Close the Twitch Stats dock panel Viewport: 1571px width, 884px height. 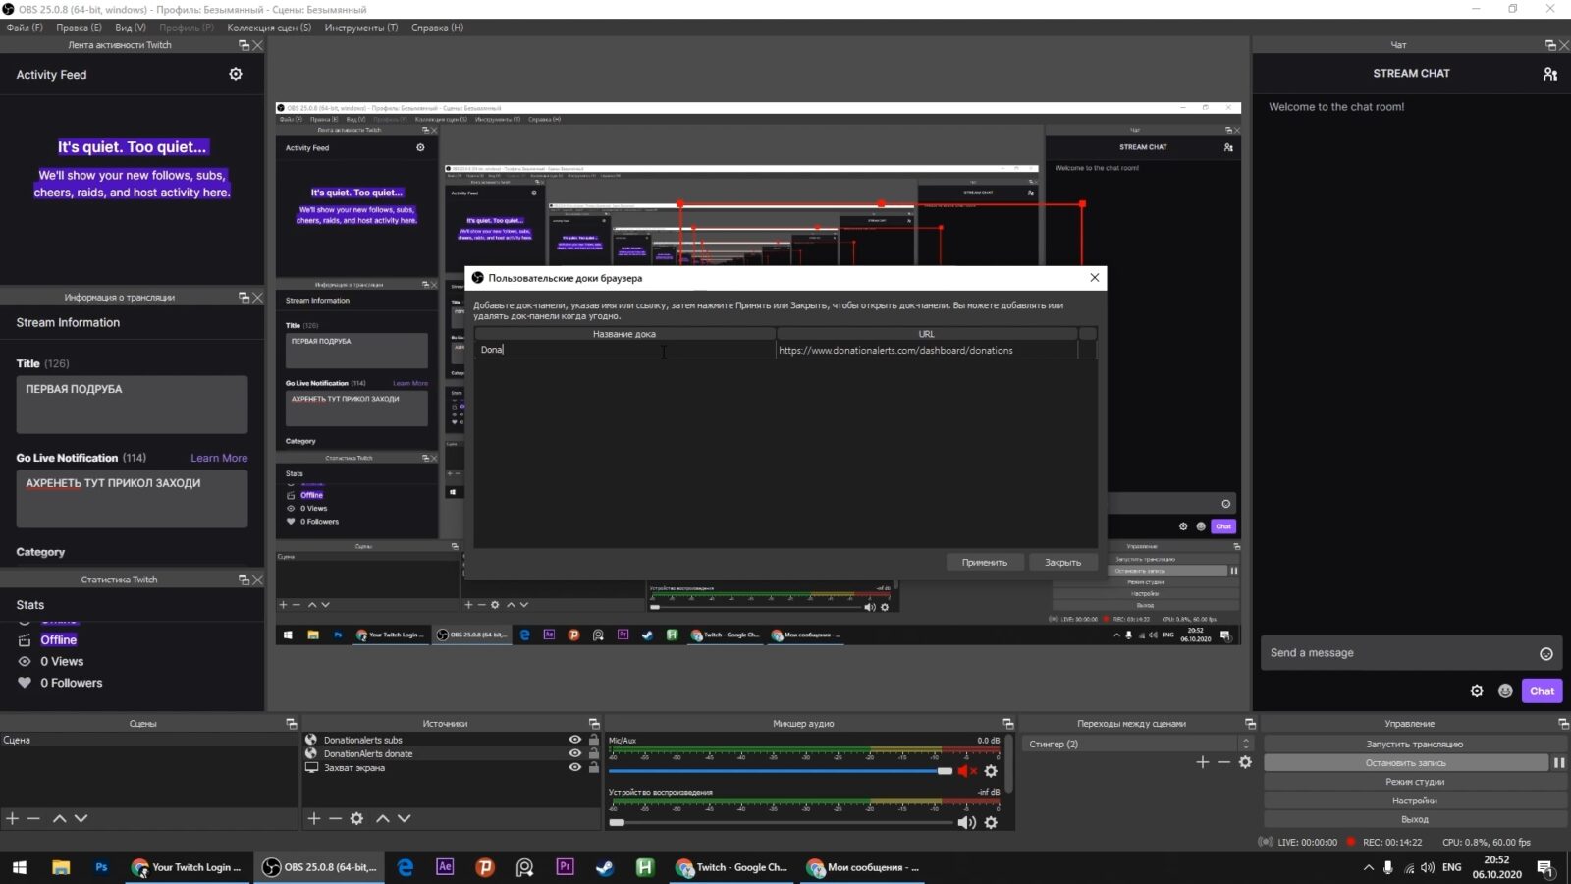(257, 580)
